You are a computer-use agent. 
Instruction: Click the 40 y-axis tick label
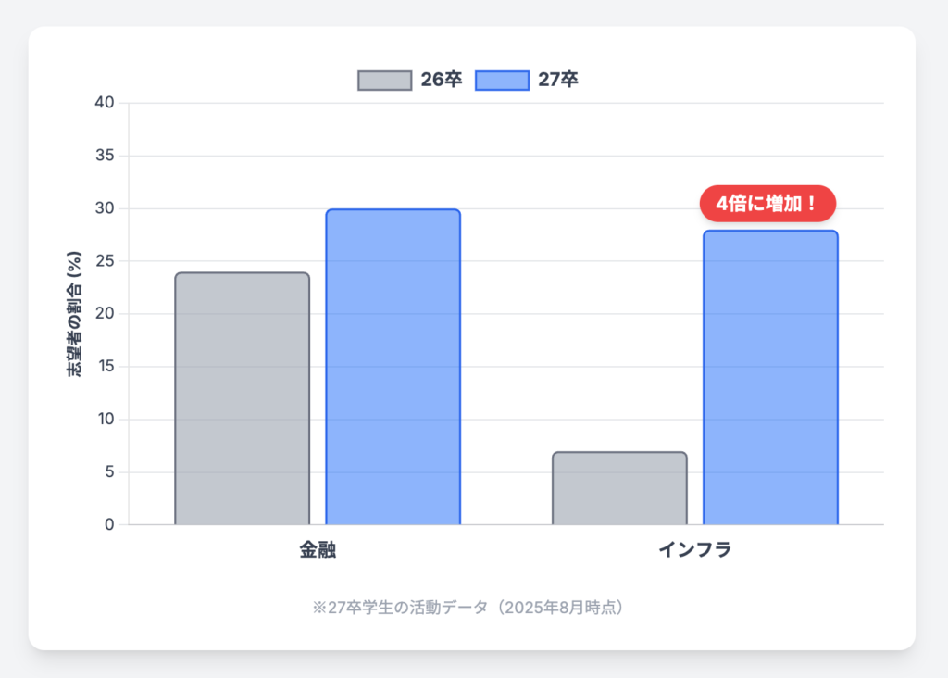(104, 102)
